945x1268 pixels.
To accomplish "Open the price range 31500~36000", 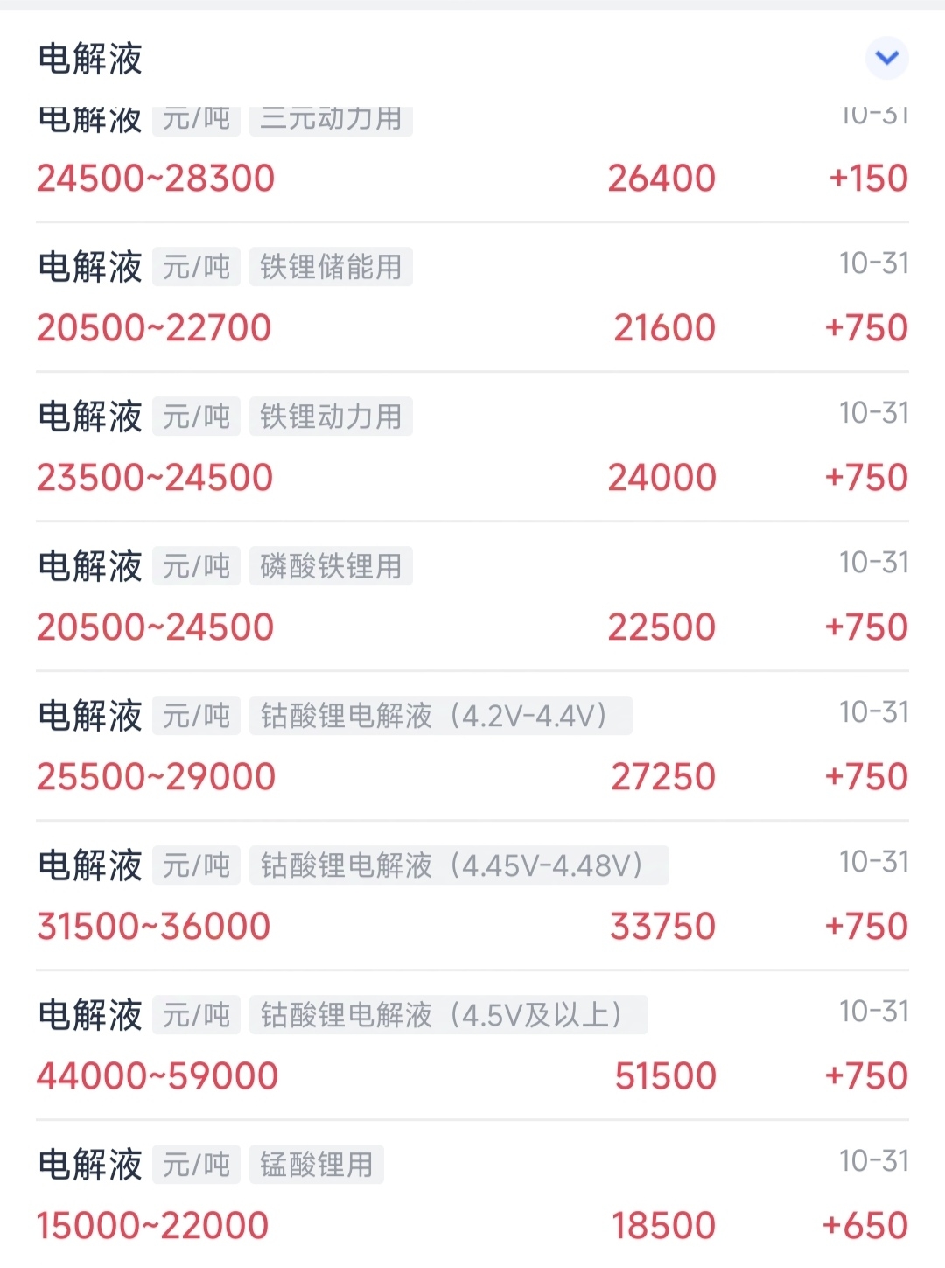I will tap(154, 927).
